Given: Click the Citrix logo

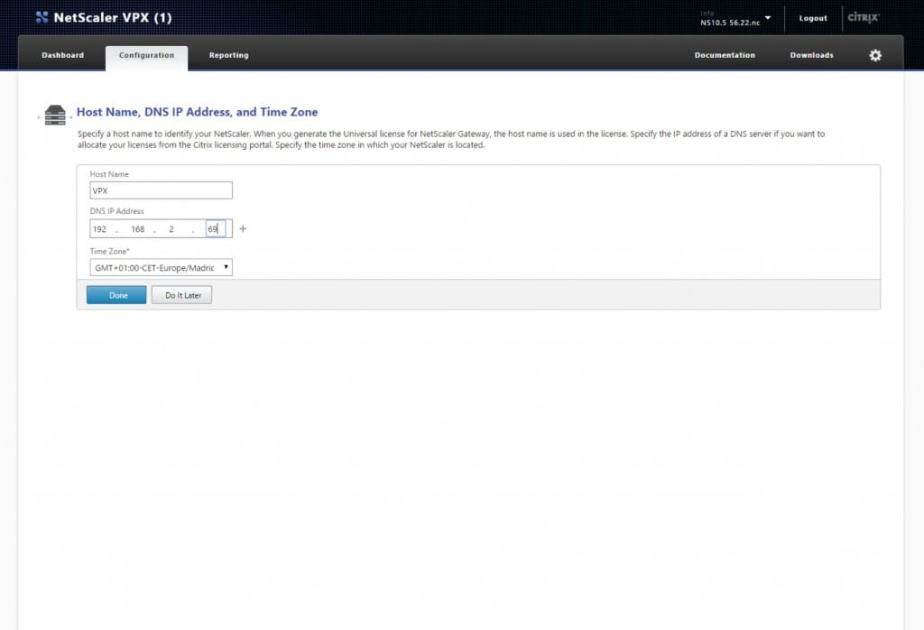Looking at the screenshot, I should click(x=863, y=16).
